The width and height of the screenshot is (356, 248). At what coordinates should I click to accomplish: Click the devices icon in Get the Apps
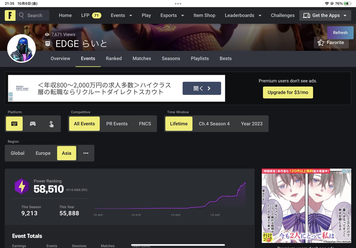pyautogui.click(x=306, y=15)
